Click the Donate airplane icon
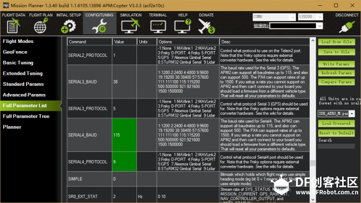This screenshot has height=203, width=361. 206,26
